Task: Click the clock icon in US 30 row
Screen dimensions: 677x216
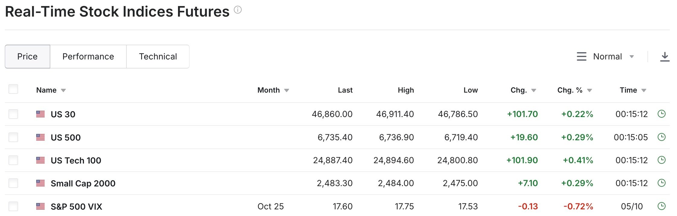Action: pos(661,114)
